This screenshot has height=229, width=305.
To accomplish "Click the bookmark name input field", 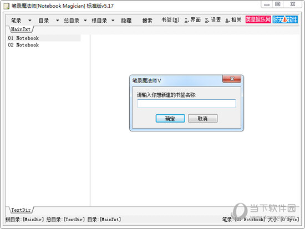I will [x=186, y=103].
